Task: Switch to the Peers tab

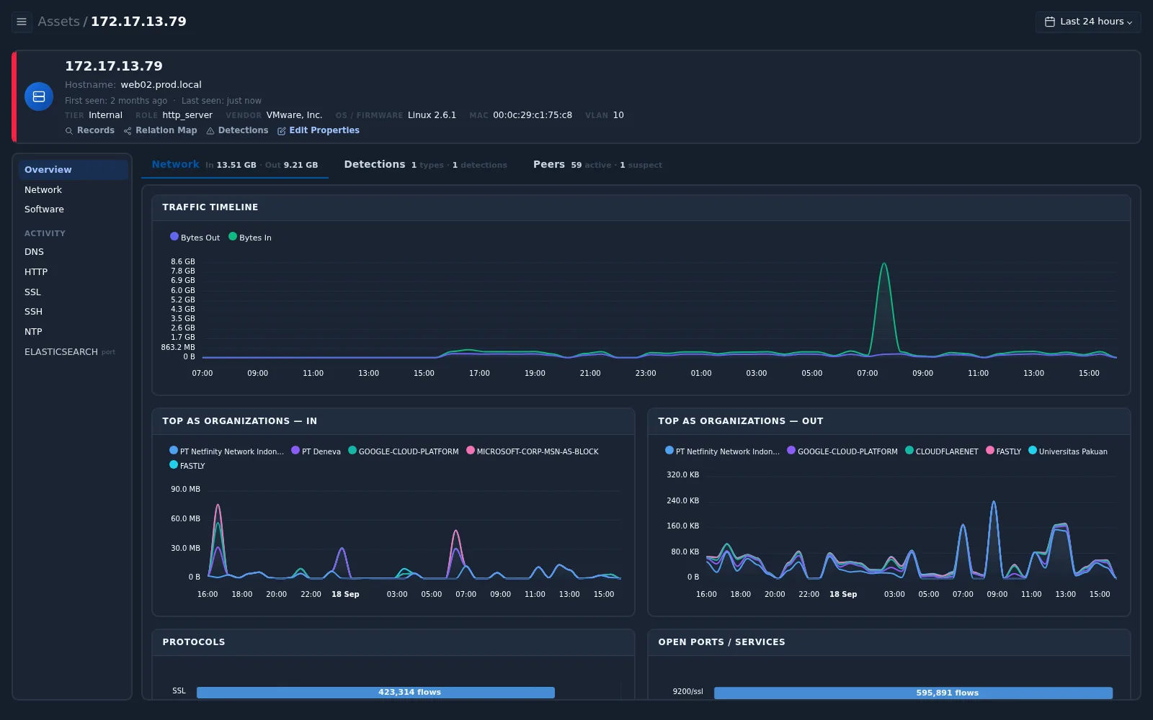Action: (x=597, y=165)
